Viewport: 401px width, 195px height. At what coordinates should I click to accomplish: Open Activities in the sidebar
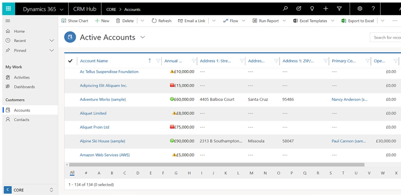22,78
